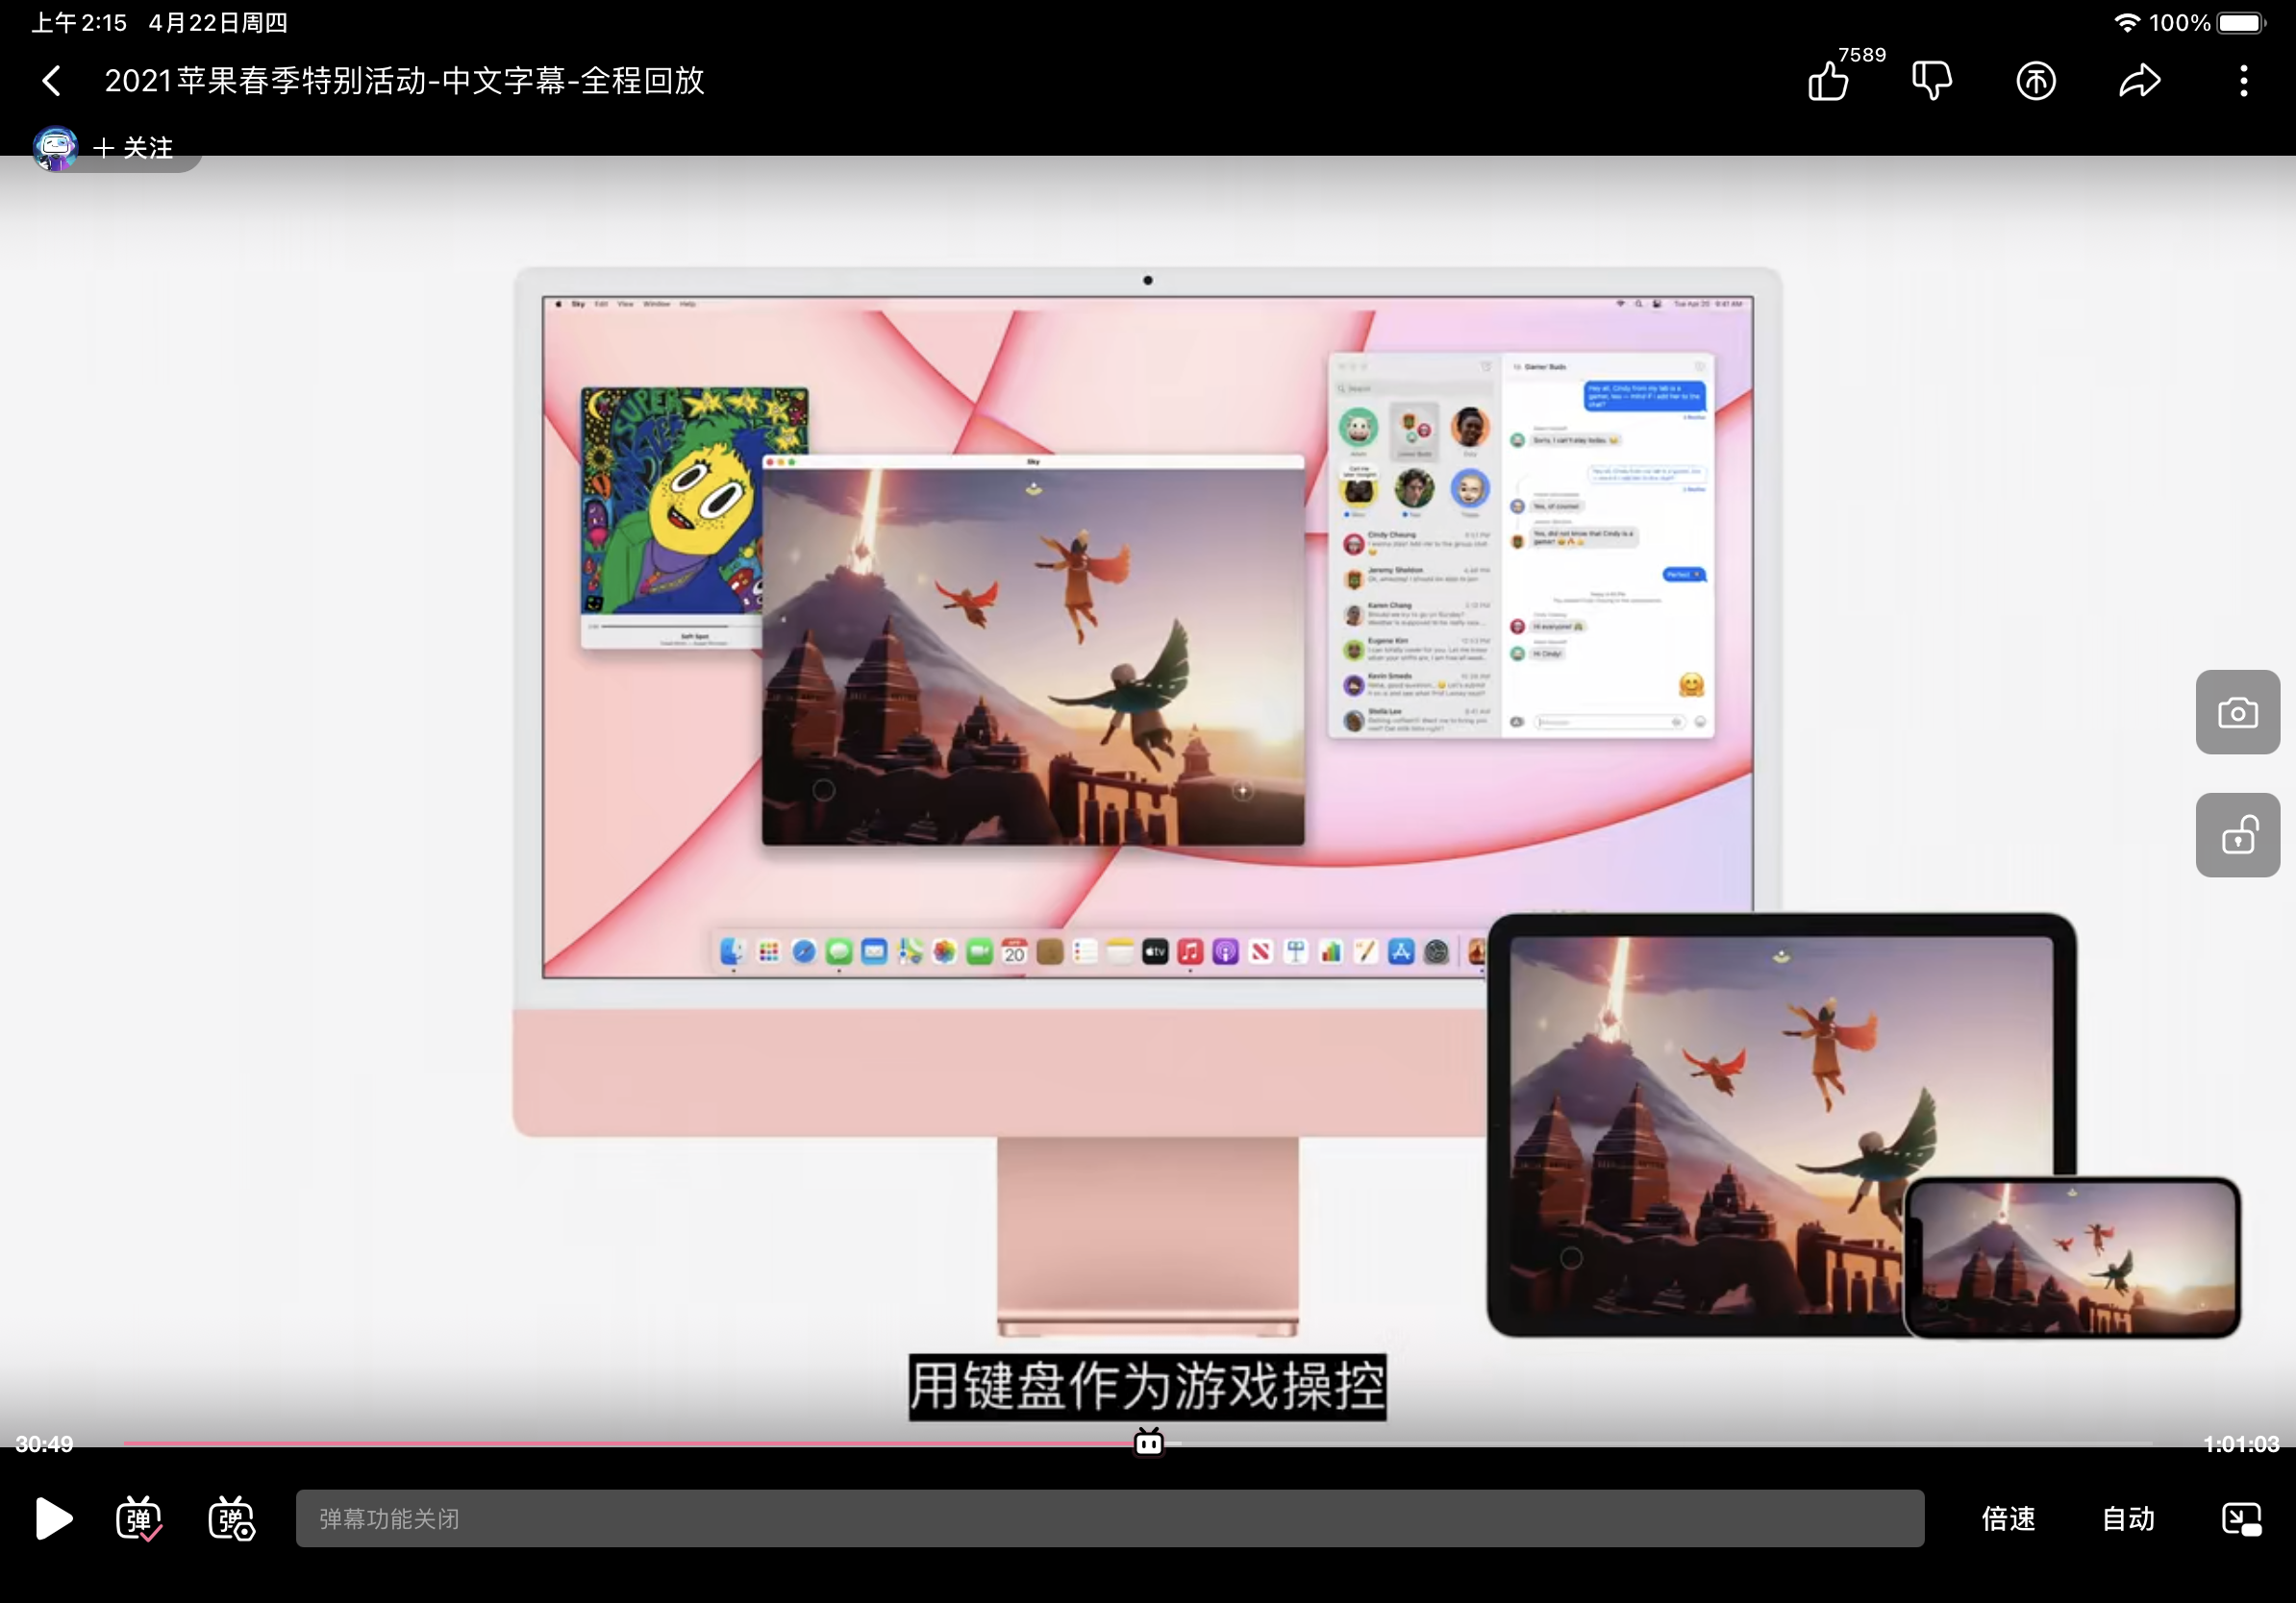Play the video

click(53, 1518)
